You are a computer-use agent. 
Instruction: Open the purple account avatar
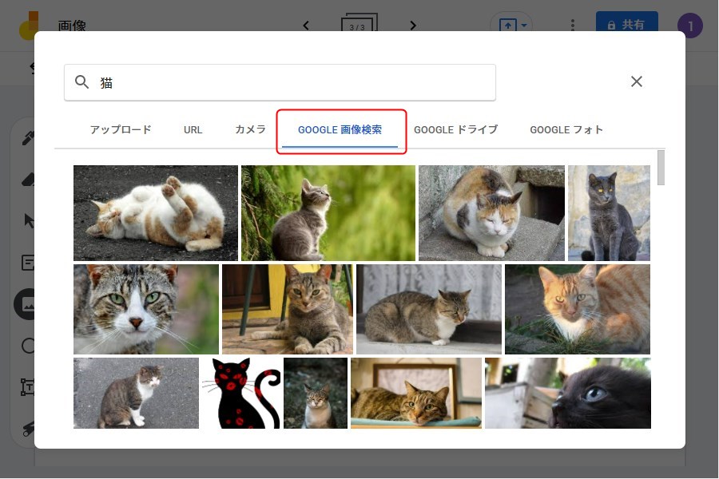click(690, 26)
